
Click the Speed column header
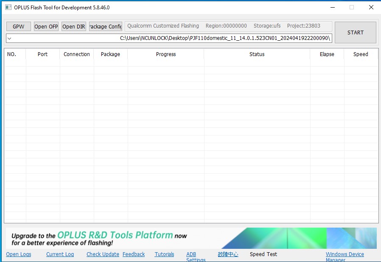(361, 54)
